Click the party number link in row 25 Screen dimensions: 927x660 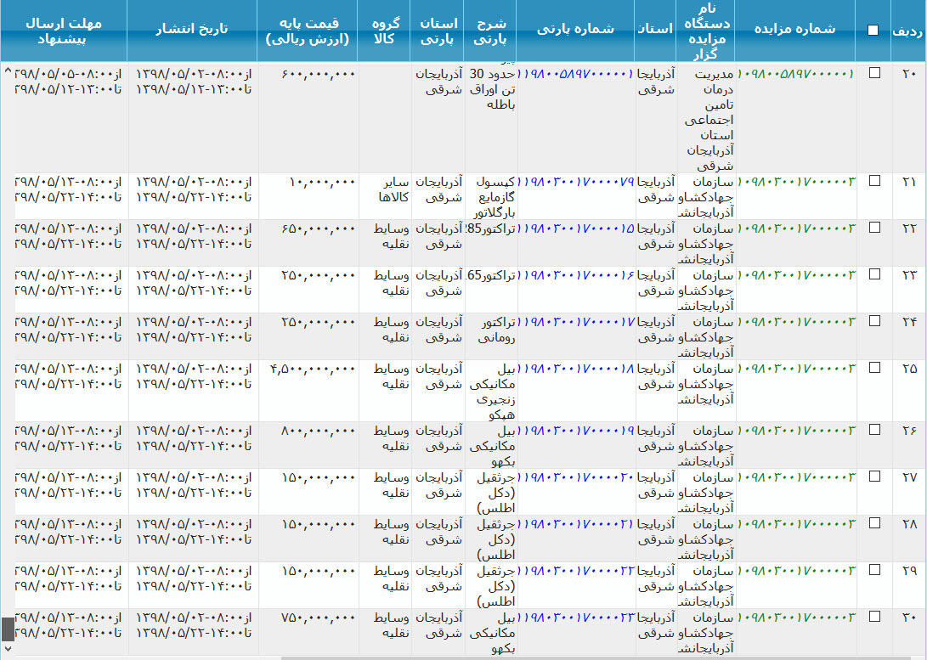pos(576,369)
